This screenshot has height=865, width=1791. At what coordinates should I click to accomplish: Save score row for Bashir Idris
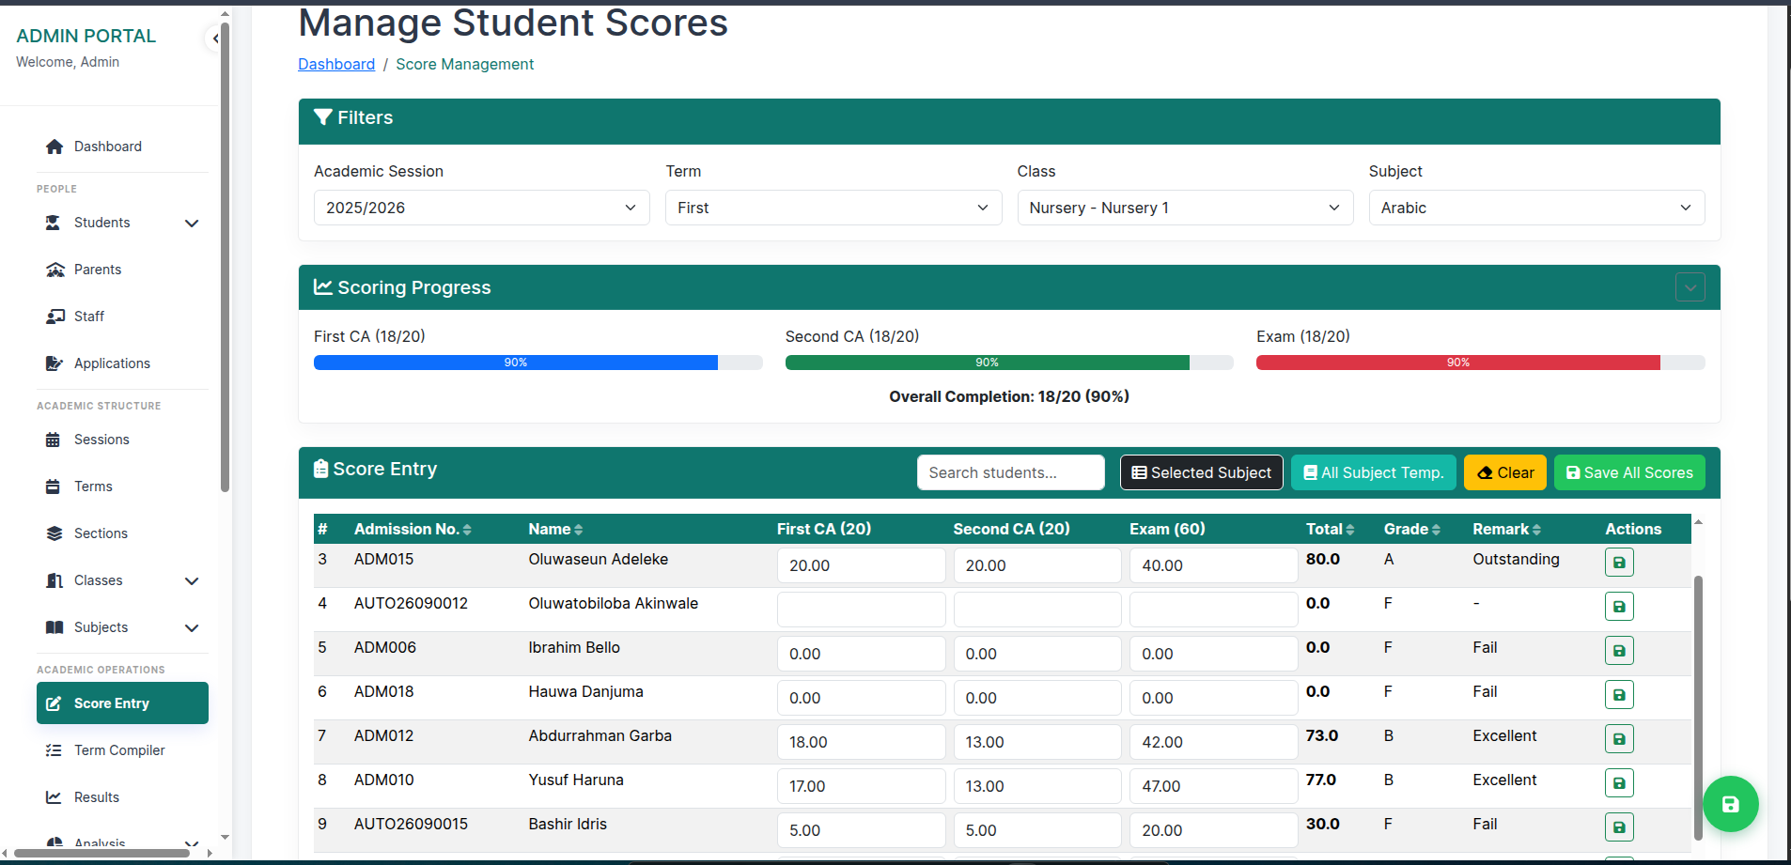1619,827
